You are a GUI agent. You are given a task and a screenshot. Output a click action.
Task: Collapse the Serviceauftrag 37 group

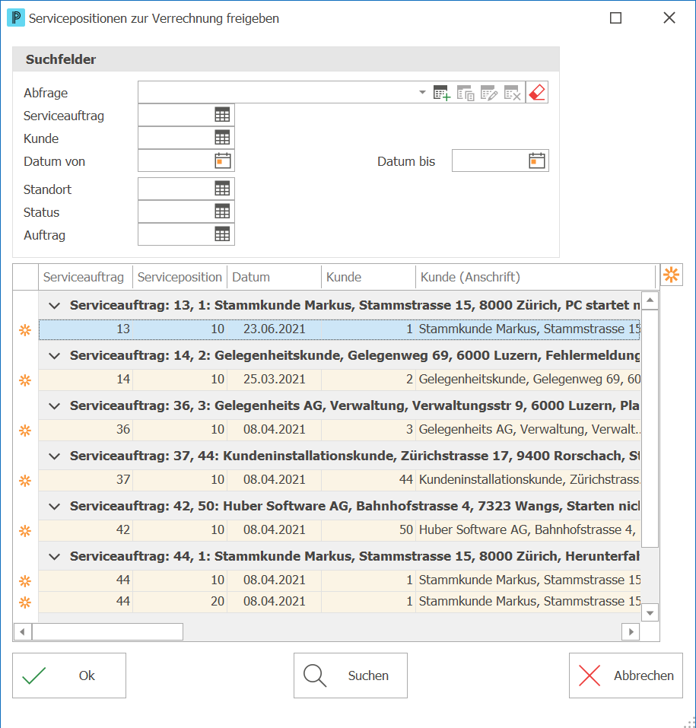pos(54,456)
